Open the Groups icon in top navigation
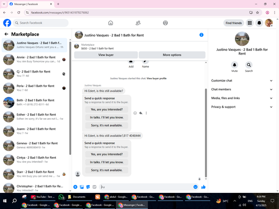 [x=165, y=23]
